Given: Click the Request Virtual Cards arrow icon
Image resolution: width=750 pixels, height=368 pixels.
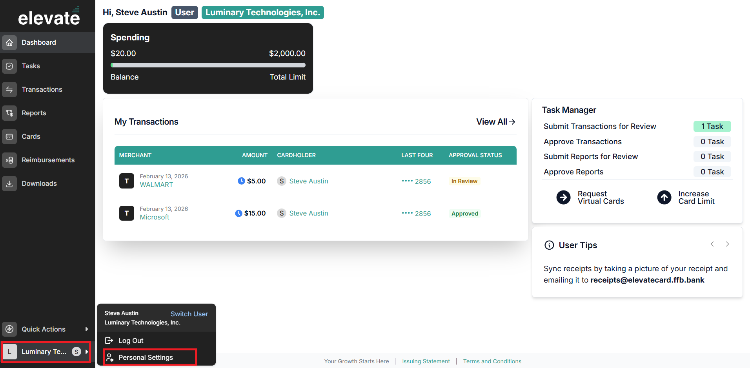Looking at the screenshot, I should tap(564, 197).
